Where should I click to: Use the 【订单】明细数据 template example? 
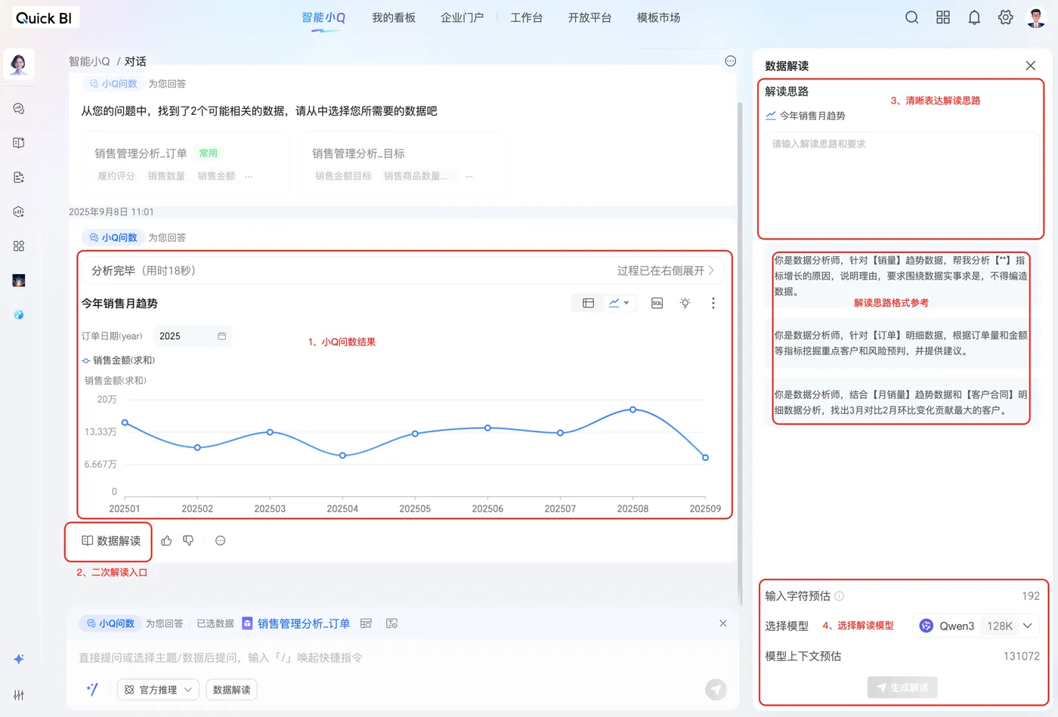coord(901,343)
